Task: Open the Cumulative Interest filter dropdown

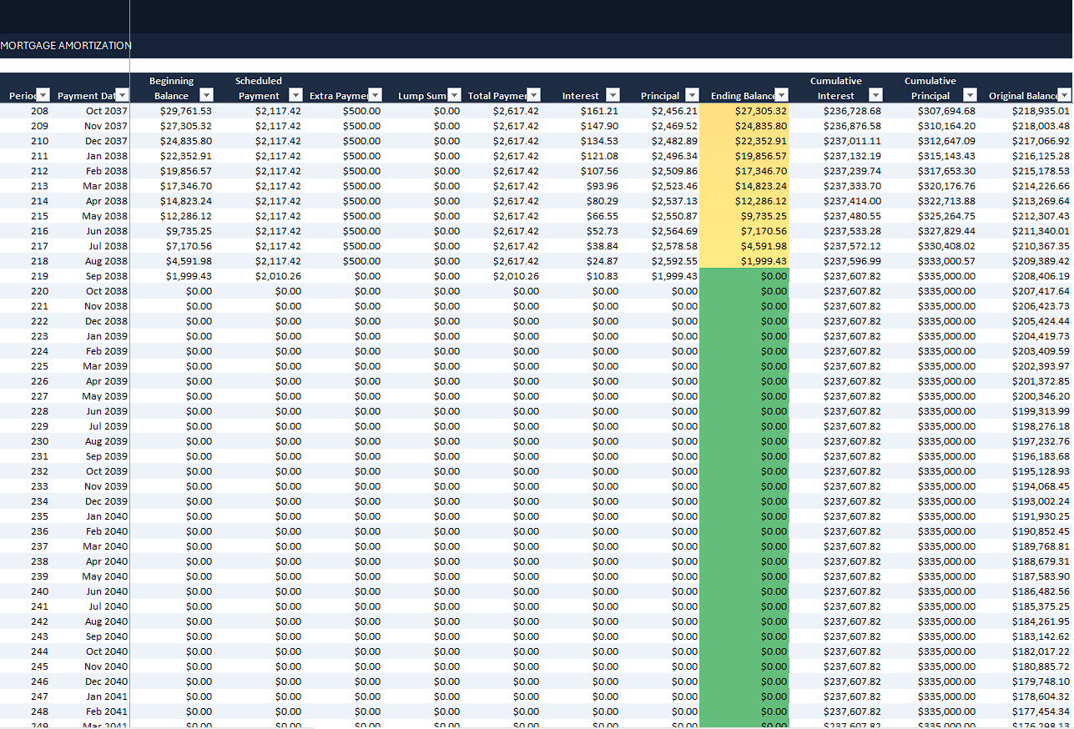Action: (x=875, y=95)
